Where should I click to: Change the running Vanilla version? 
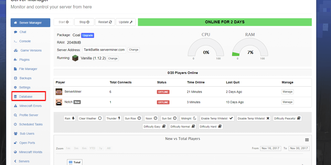113,58
